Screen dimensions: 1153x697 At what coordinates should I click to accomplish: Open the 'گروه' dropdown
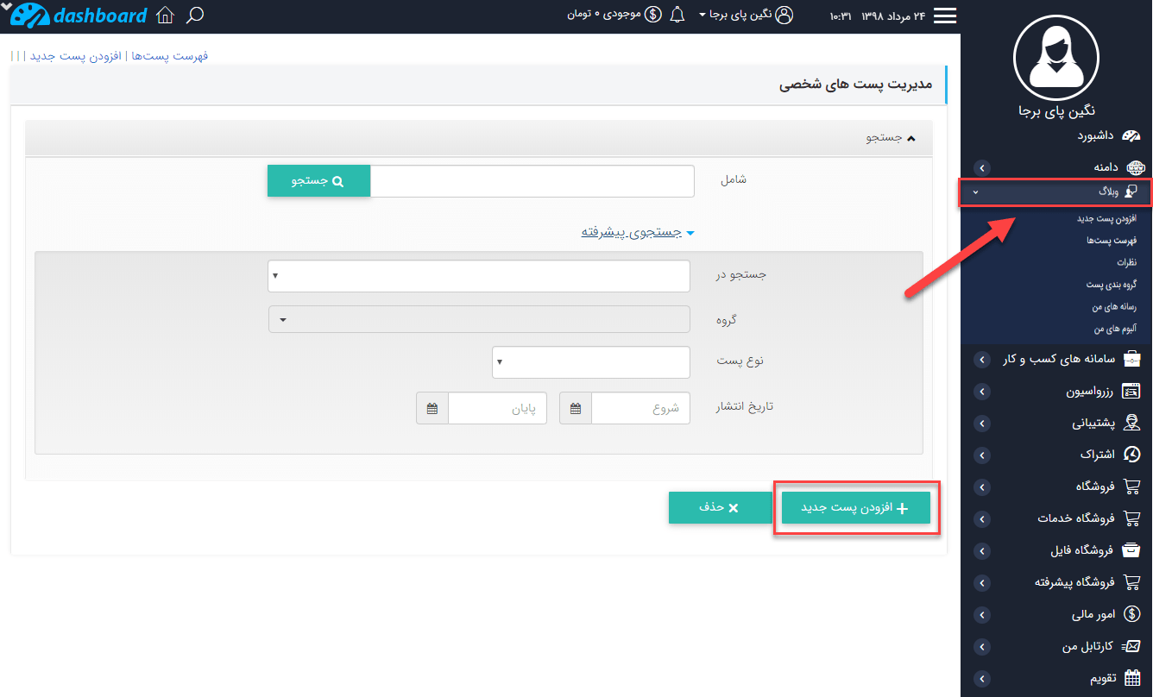479,319
